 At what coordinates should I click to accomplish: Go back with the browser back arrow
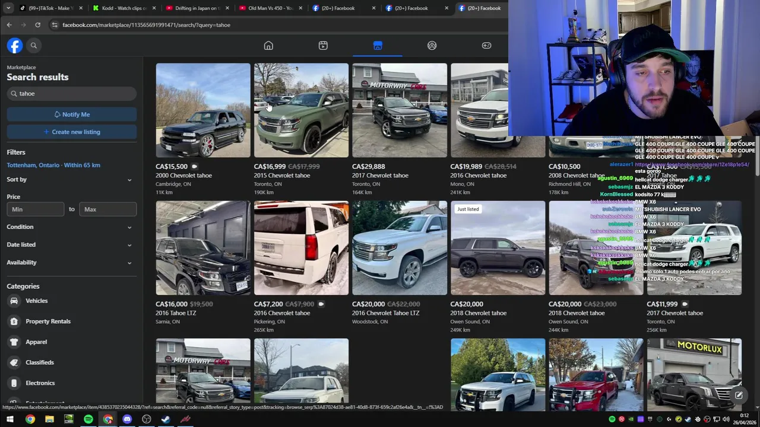click(9, 25)
